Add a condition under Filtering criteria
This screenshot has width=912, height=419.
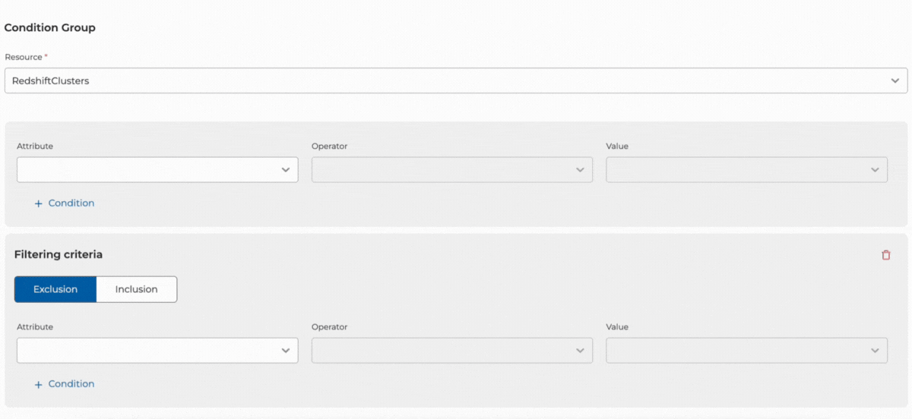tap(65, 384)
